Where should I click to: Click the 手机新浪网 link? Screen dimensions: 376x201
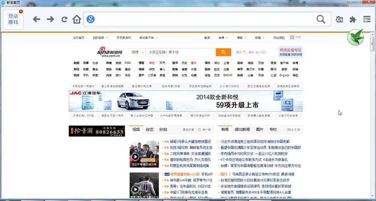click(123, 38)
